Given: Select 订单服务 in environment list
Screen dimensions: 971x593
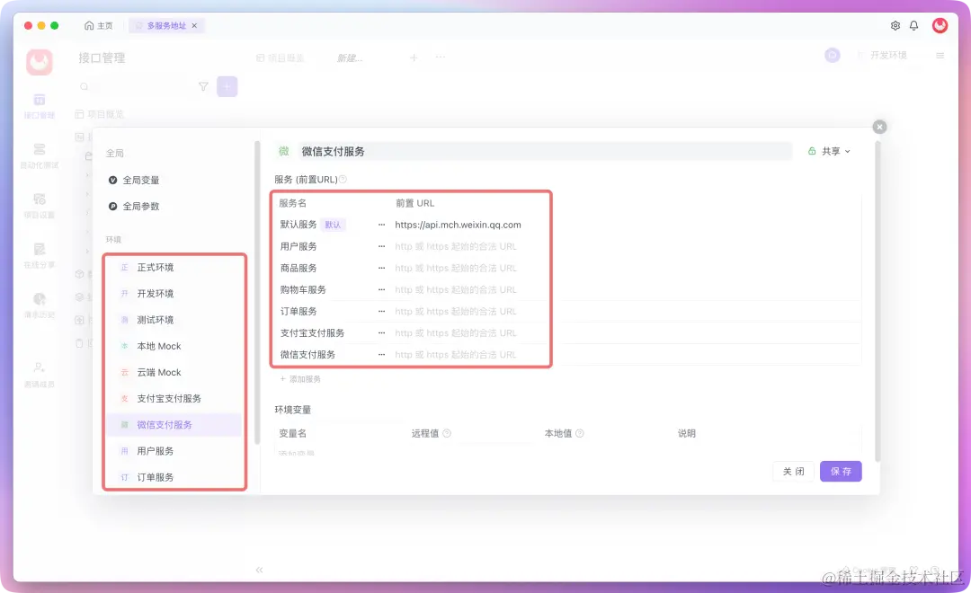Looking at the screenshot, I should click(174, 477).
